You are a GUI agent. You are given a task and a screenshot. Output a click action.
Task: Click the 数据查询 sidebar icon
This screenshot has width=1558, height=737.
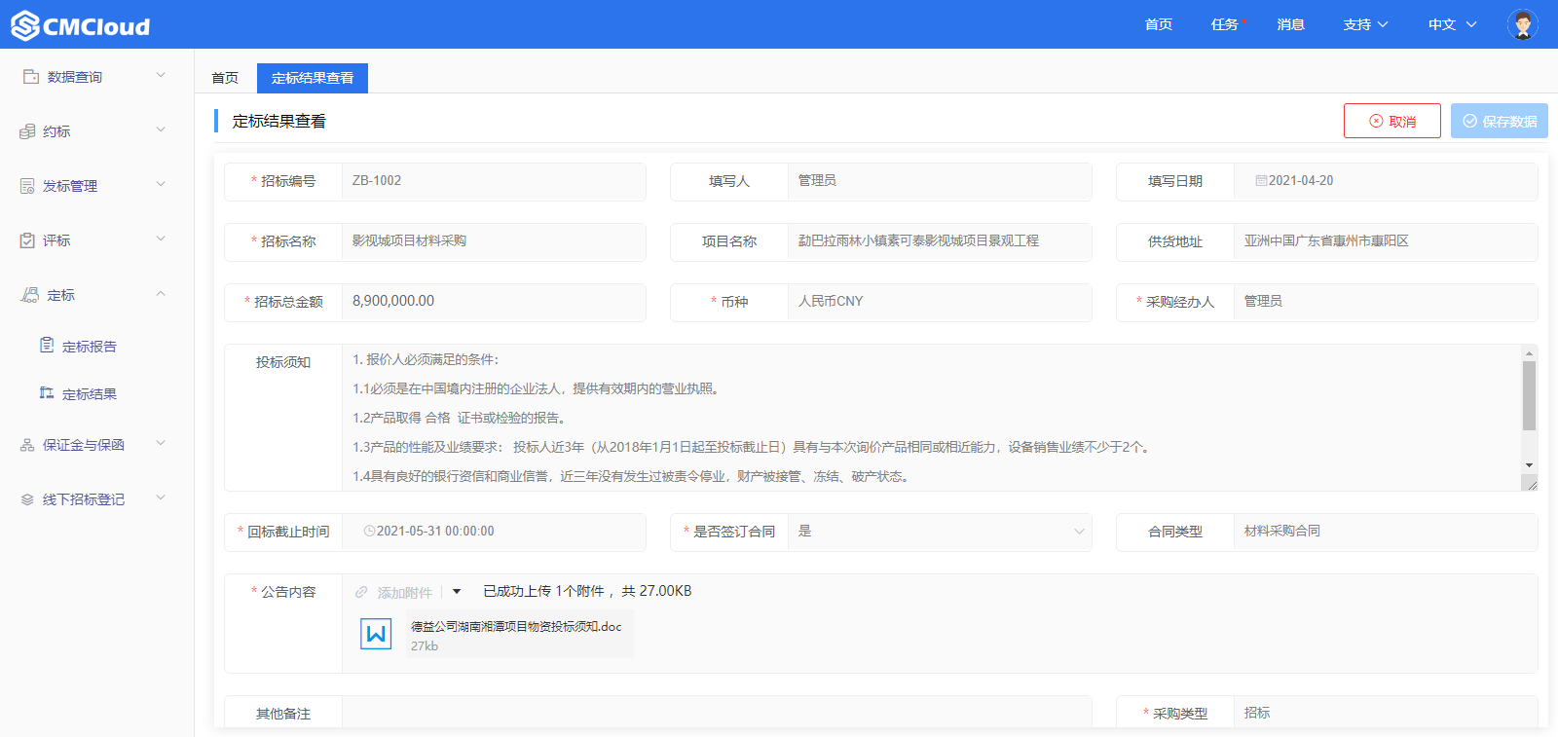(x=30, y=76)
